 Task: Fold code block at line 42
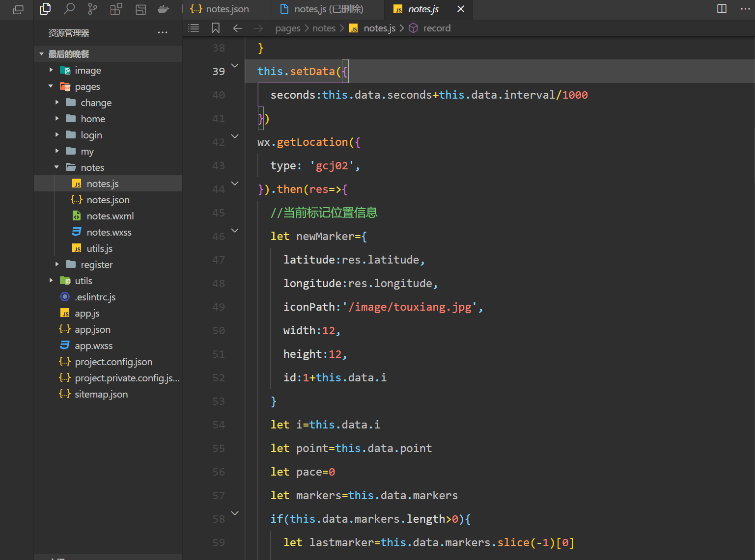coord(235,136)
